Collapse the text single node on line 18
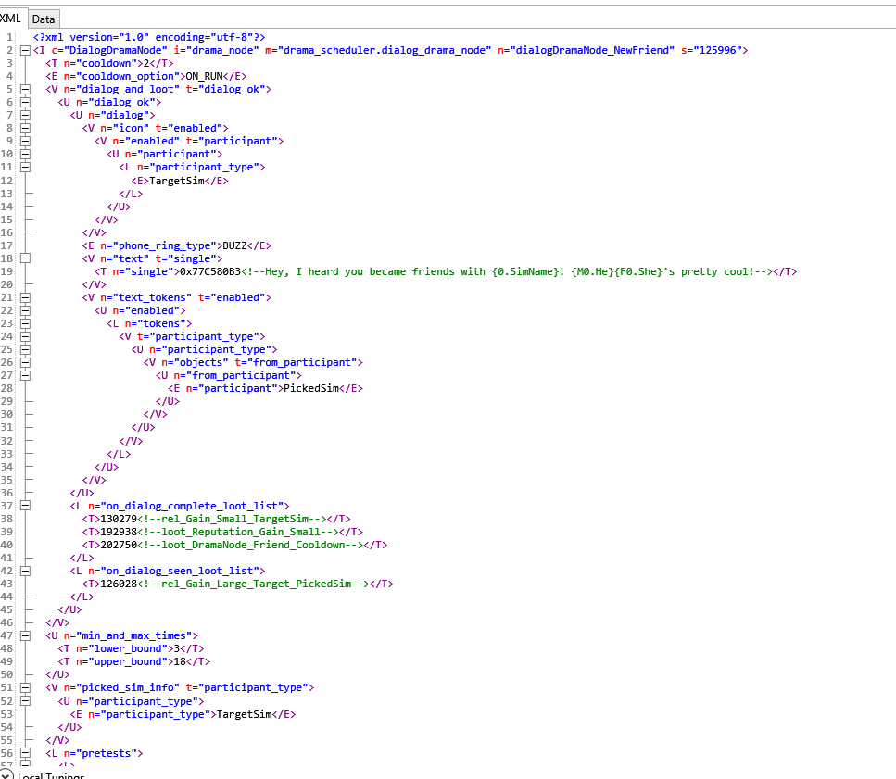The image size is (896, 779). pos(25,258)
